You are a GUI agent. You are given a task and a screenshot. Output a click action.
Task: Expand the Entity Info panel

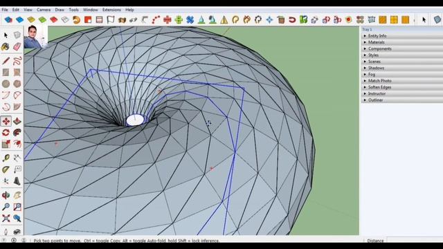(x=402, y=36)
